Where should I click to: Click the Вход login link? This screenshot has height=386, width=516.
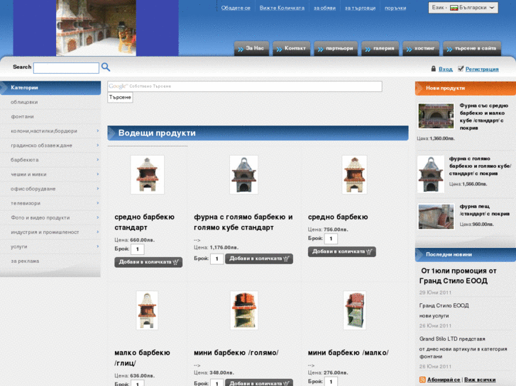[446, 69]
